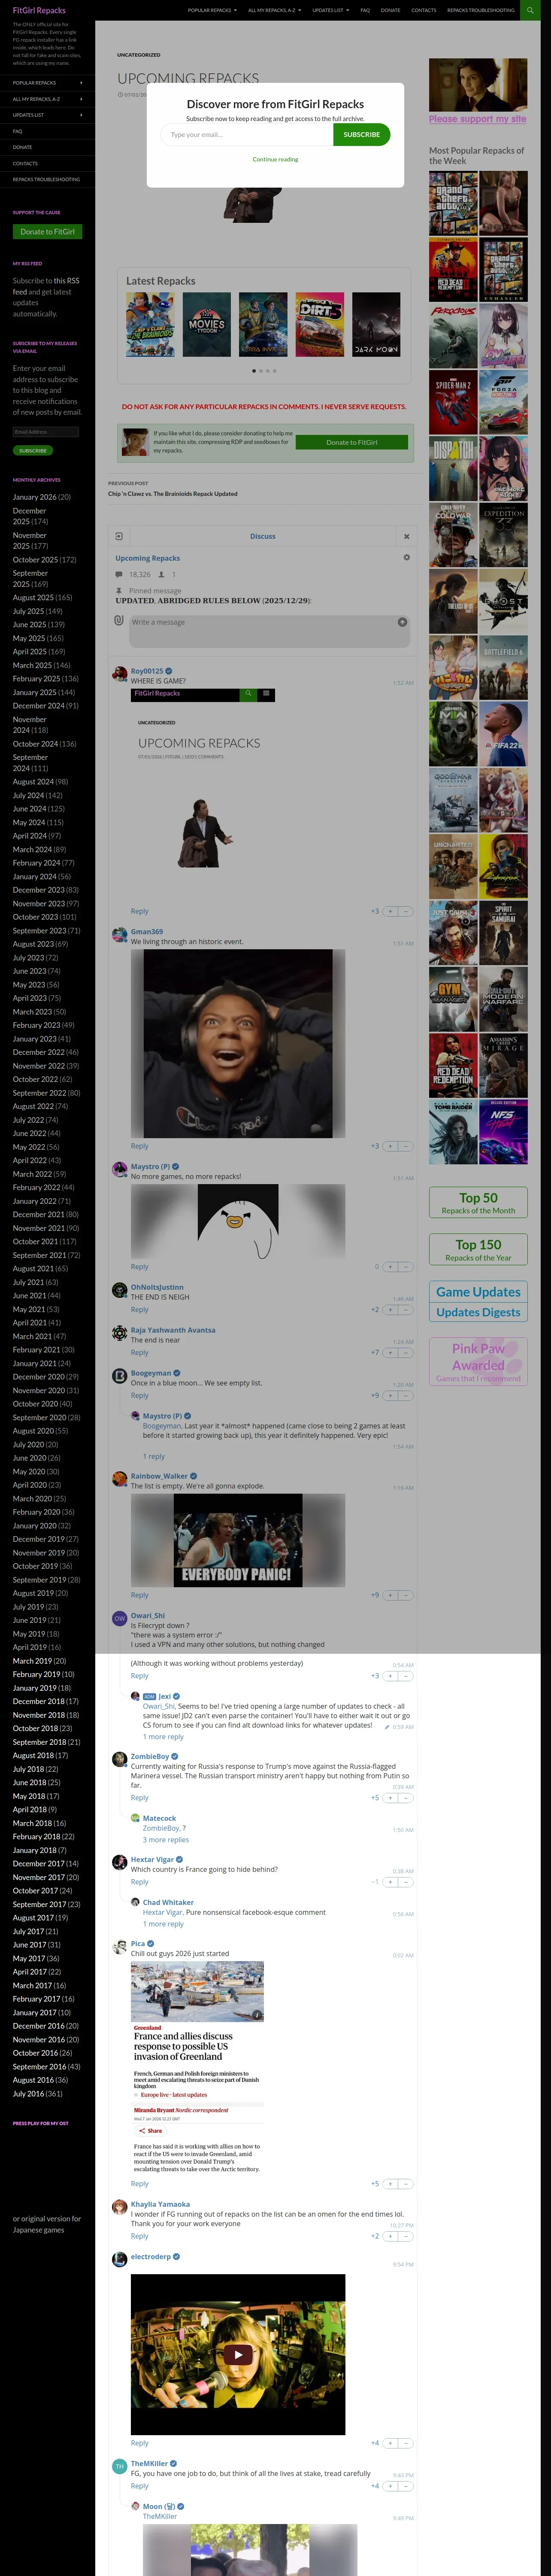
Task: Open Boogeyman's avatar icon
Action: coord(119,1376)
